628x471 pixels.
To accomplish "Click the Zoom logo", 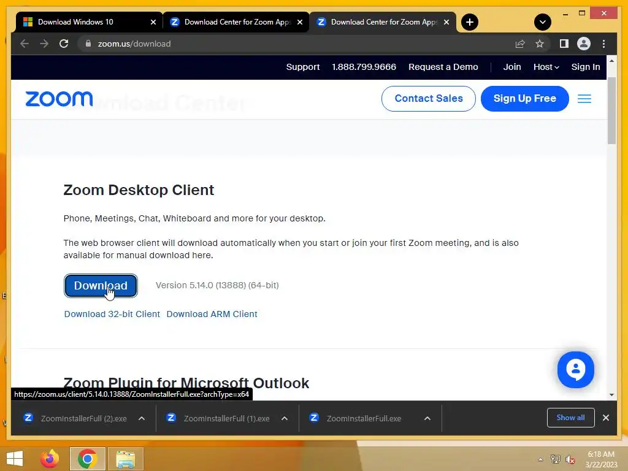I will [x=59, y=99].
